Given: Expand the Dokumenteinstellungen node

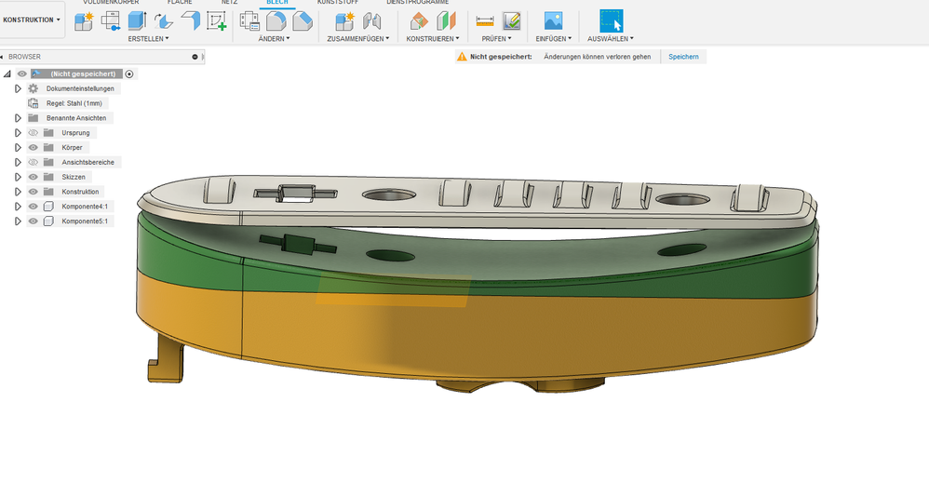Looking at the screenshot, I should tap(18, 88).
